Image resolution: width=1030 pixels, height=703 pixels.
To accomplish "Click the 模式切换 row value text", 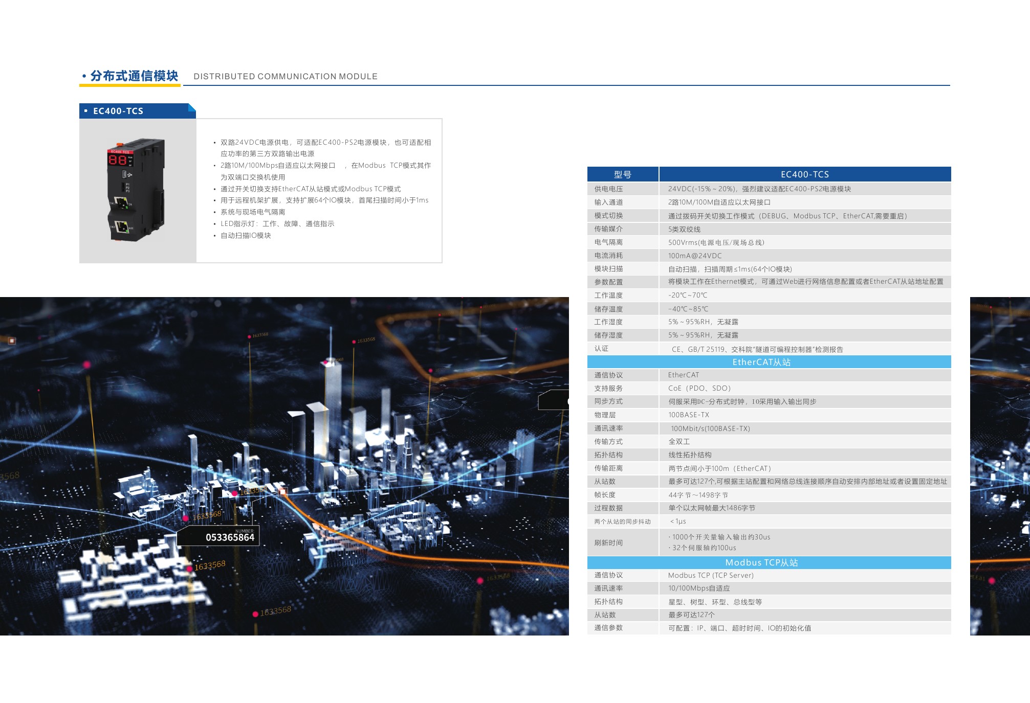I will [x=787, y=216].
